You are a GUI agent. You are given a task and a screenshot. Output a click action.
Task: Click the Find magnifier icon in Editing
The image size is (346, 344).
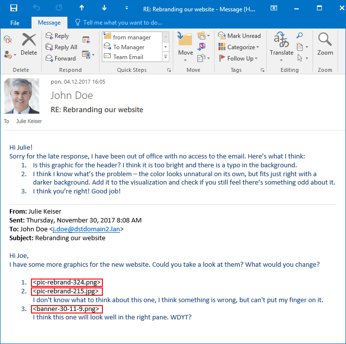pos(300,35)
